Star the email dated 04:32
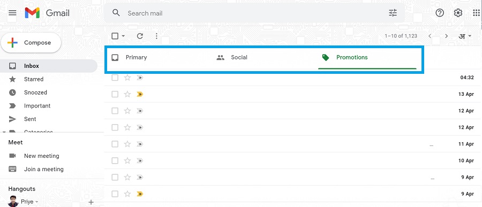Screen dimensions: 482x207 pos(127,78)
